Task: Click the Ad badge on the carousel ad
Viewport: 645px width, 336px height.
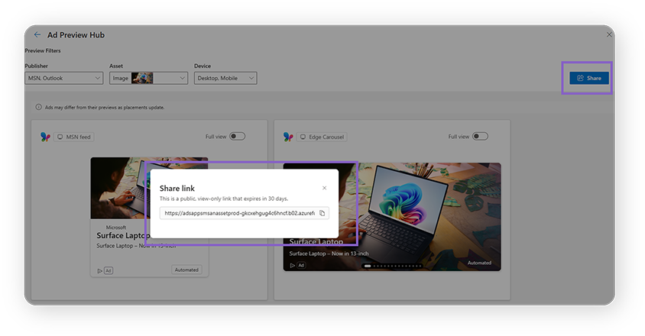Action: click(301, 265)
